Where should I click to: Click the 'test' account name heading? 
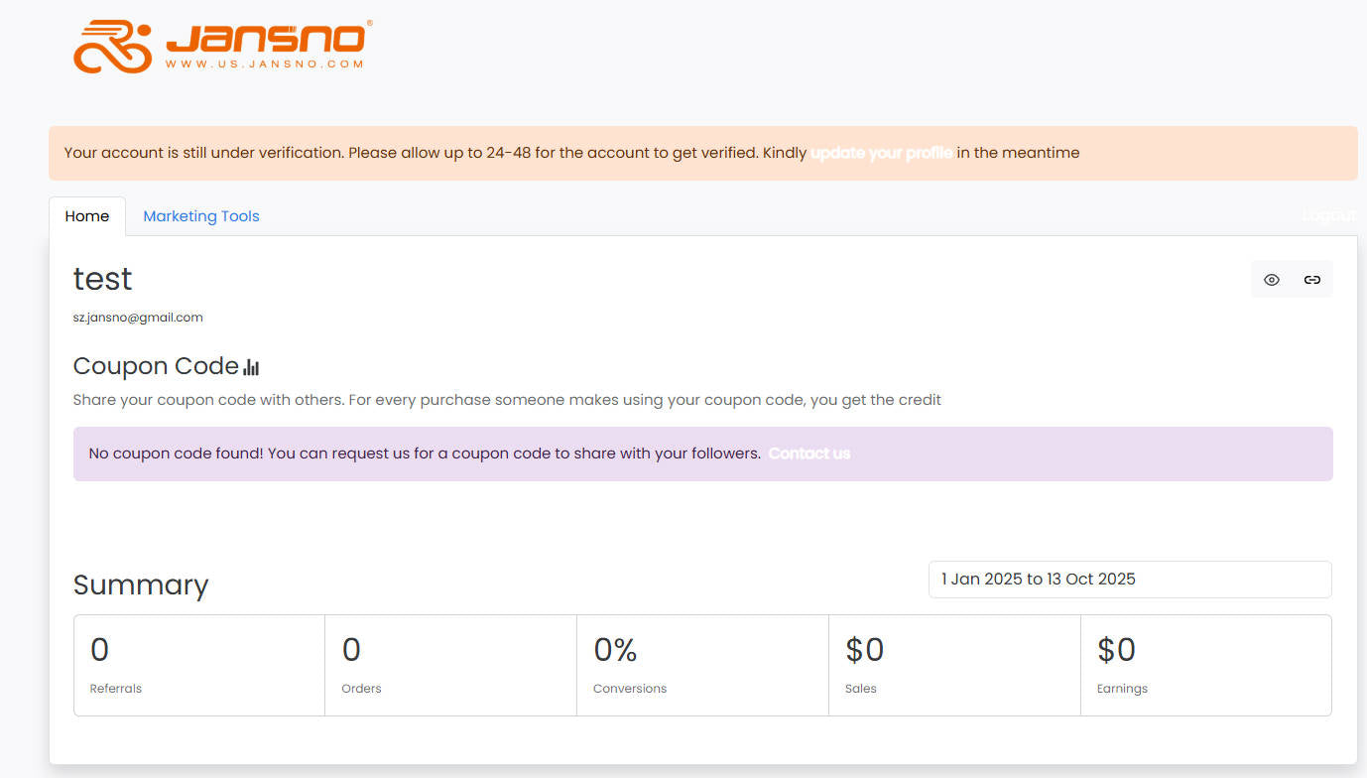point(102,279)
